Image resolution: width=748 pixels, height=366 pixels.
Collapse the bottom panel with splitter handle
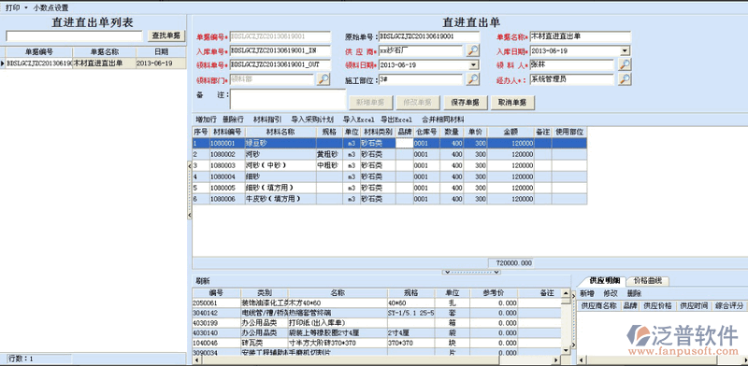(x=471, y=272)
